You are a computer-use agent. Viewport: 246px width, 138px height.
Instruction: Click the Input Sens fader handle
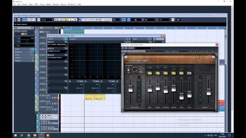(x=131, y=89)
